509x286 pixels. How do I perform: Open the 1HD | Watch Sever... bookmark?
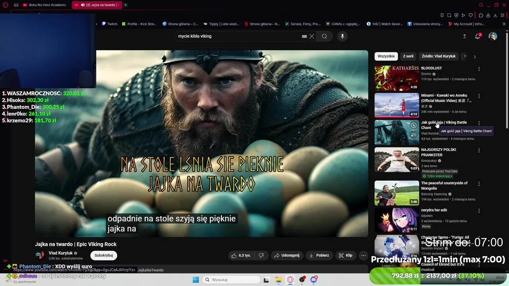point(385,24)
